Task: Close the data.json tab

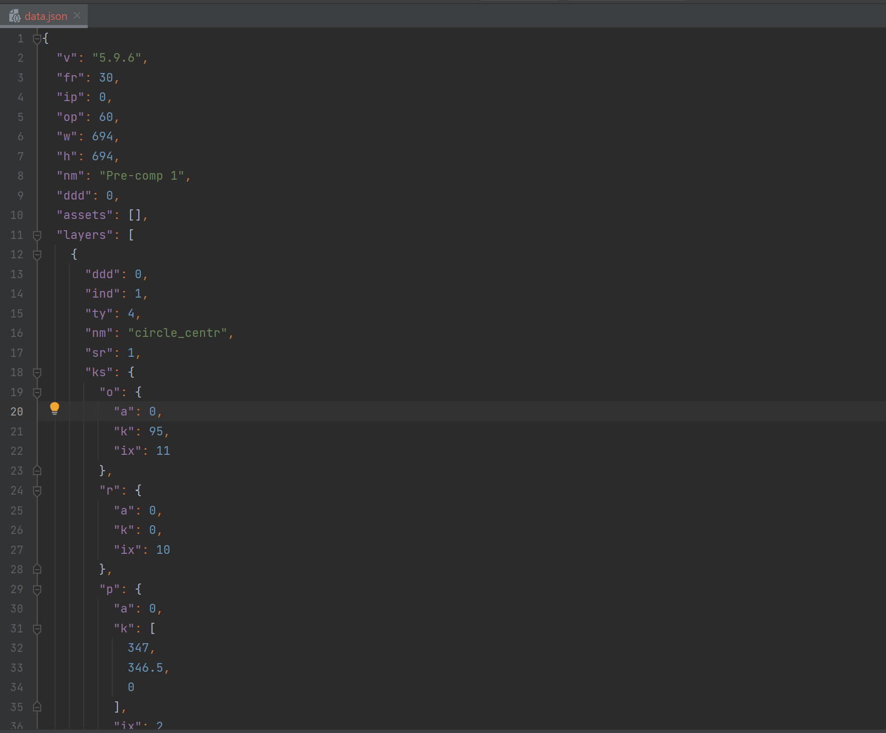Action: 77,16
